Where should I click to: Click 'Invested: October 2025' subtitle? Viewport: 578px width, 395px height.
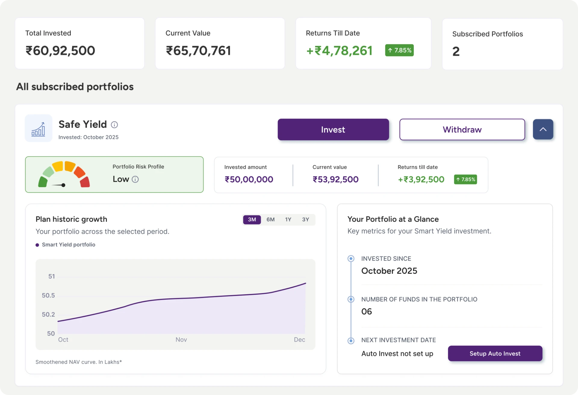point(89,137)
